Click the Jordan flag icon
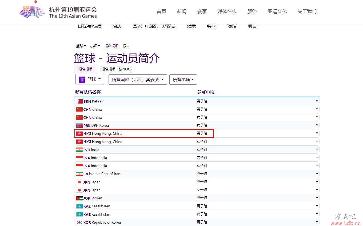 pyautogui.click(x=79, y=198)
